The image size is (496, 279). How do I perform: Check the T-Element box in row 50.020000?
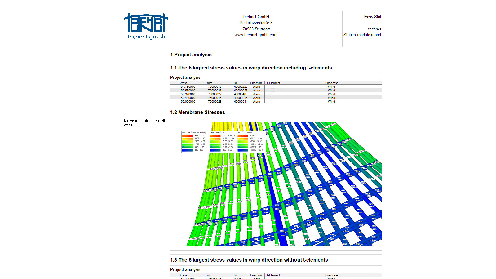(273, 101)
